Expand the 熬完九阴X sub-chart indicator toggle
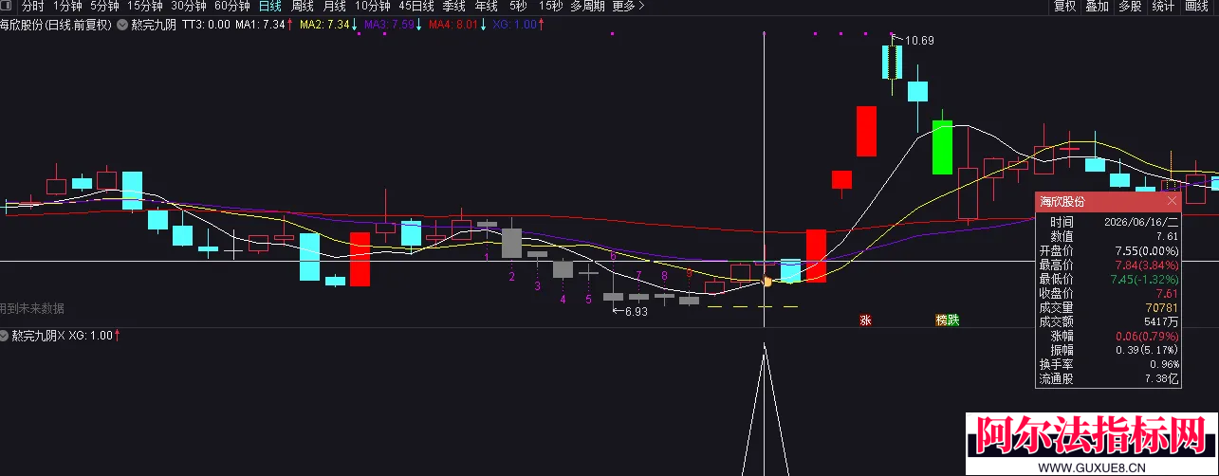The image size is (1219, 476). (6, 336)
